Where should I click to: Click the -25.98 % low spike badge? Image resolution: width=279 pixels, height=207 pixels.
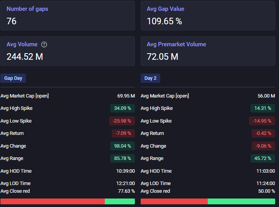point(122,121)
